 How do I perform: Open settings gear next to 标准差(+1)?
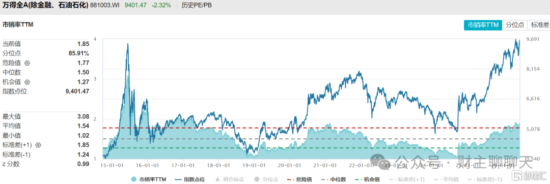39,145
